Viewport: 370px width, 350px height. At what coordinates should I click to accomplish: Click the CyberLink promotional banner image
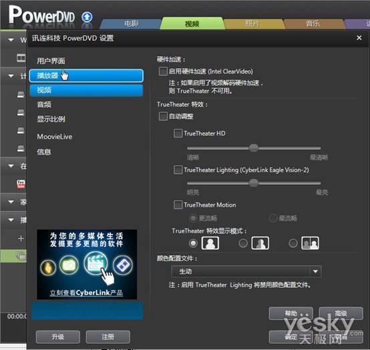click(x=87, y=265)
